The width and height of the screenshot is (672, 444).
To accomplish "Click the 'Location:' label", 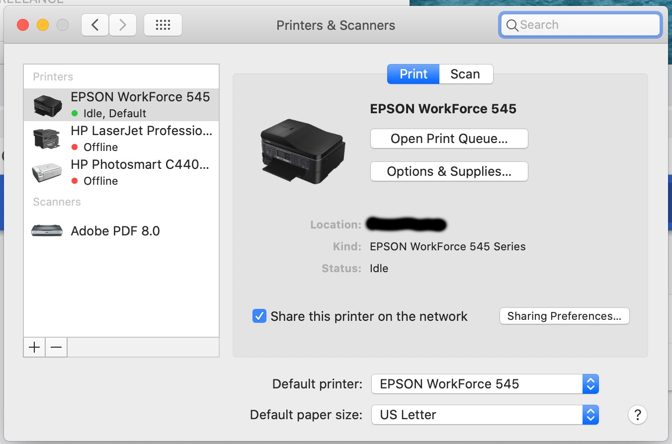I will click(336, 224).
